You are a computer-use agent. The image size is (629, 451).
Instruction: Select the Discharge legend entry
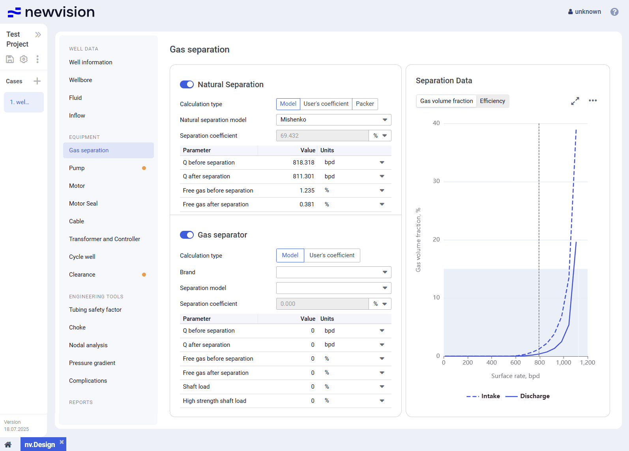[534, 396]
